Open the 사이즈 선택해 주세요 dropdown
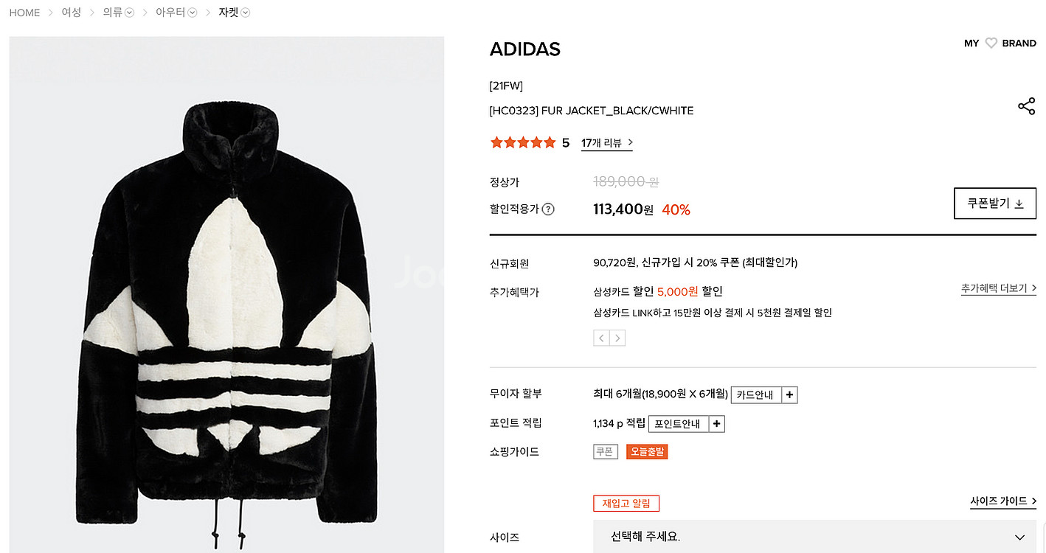Viewport: 1046px width, 553px height. pyautogui.click(x=814, y=537)
